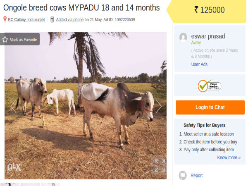Click the Phone Number Verified badge
Viewport: 248px width, 186px height.
point(210,86)
